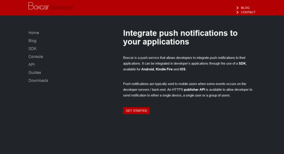
Task: Open Blog from the sidebar menu
Action: [x=32, y=41]
